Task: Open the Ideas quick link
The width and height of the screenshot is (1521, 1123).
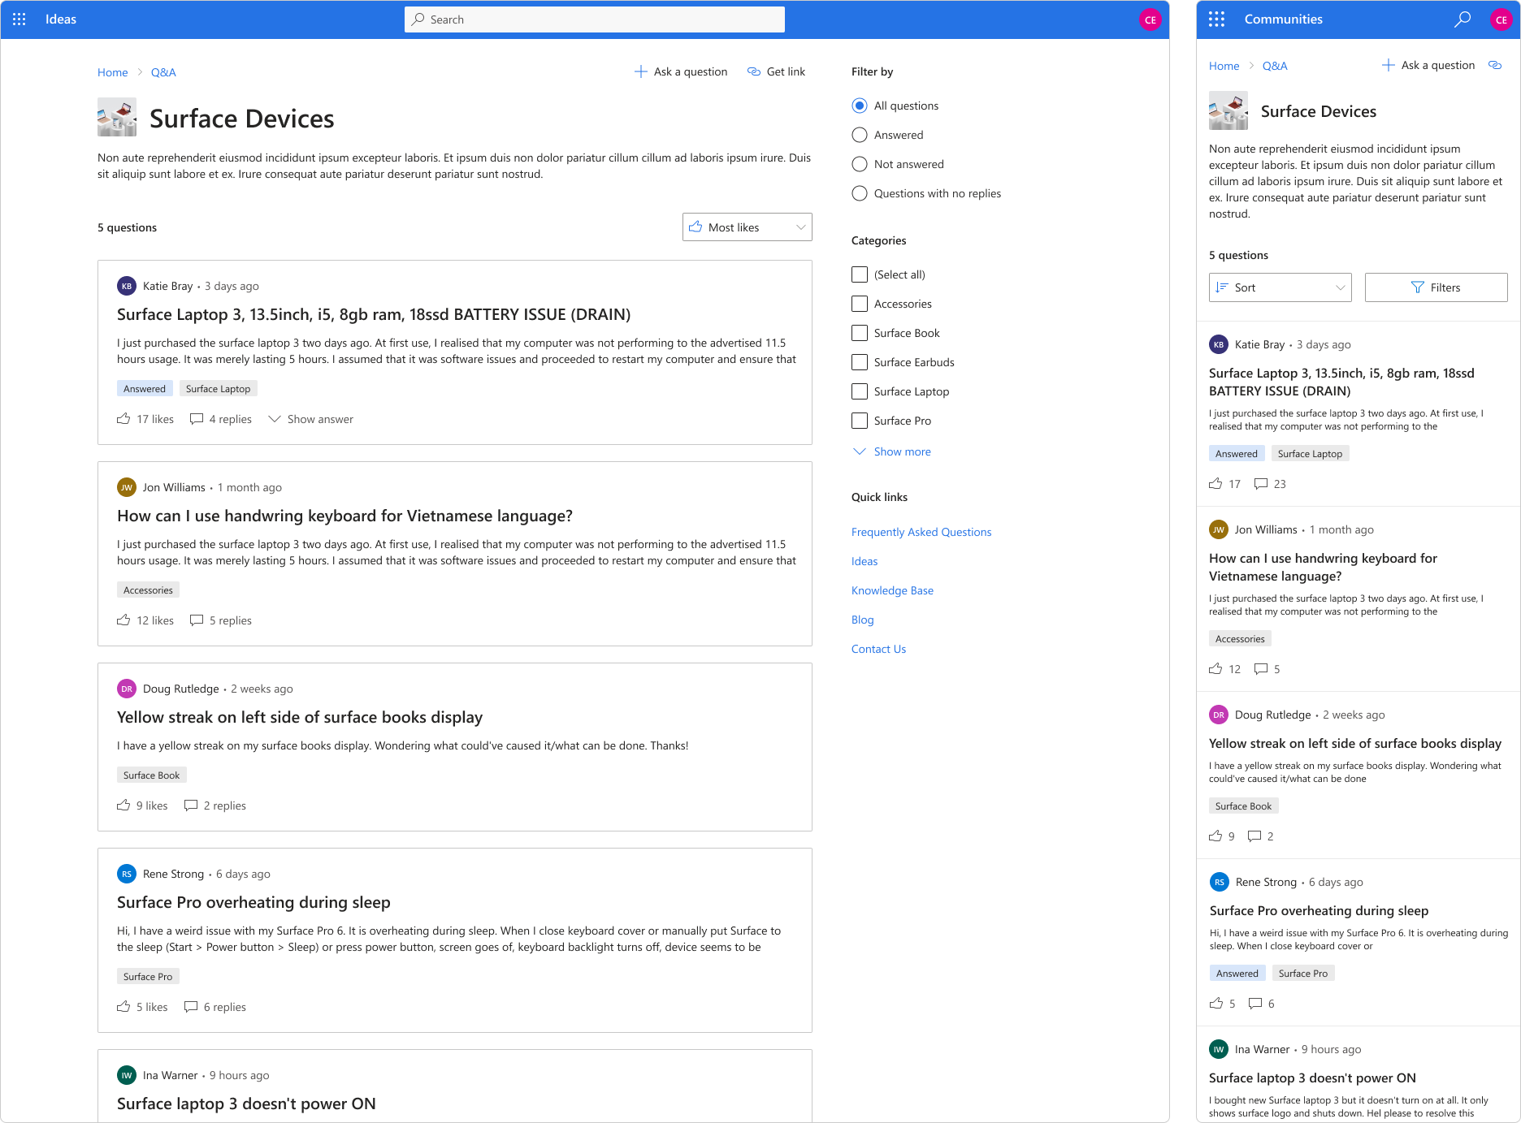Action: tap(864, 561)
